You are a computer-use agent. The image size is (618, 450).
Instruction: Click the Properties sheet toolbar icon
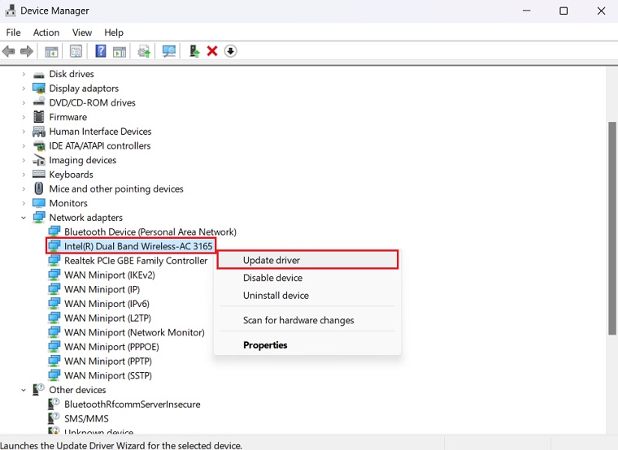[76, 51]
